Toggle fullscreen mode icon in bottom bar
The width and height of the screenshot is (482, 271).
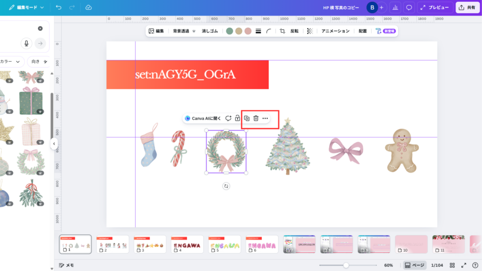(x=464, y=265)
